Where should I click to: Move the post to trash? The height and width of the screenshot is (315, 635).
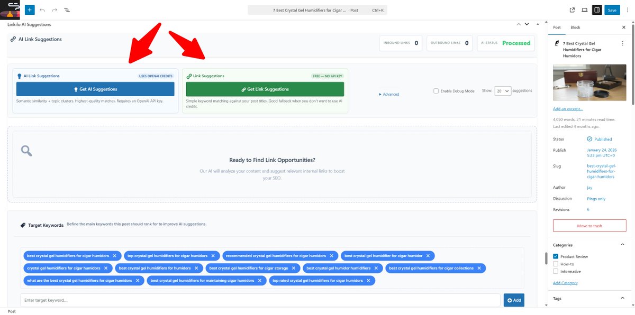pos(589,226)
